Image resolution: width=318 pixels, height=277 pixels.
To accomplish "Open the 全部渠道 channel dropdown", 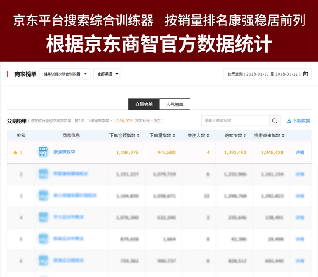I will tap(107, 74).
